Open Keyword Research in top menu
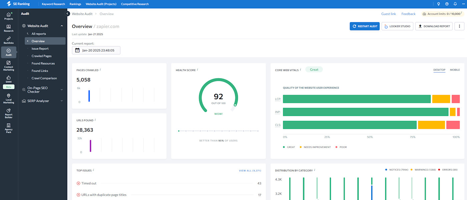Screen dimensions: 467x200 click(x=53, y=4)
